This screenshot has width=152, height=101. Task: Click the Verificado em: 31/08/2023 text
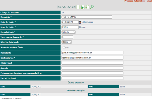11,99
